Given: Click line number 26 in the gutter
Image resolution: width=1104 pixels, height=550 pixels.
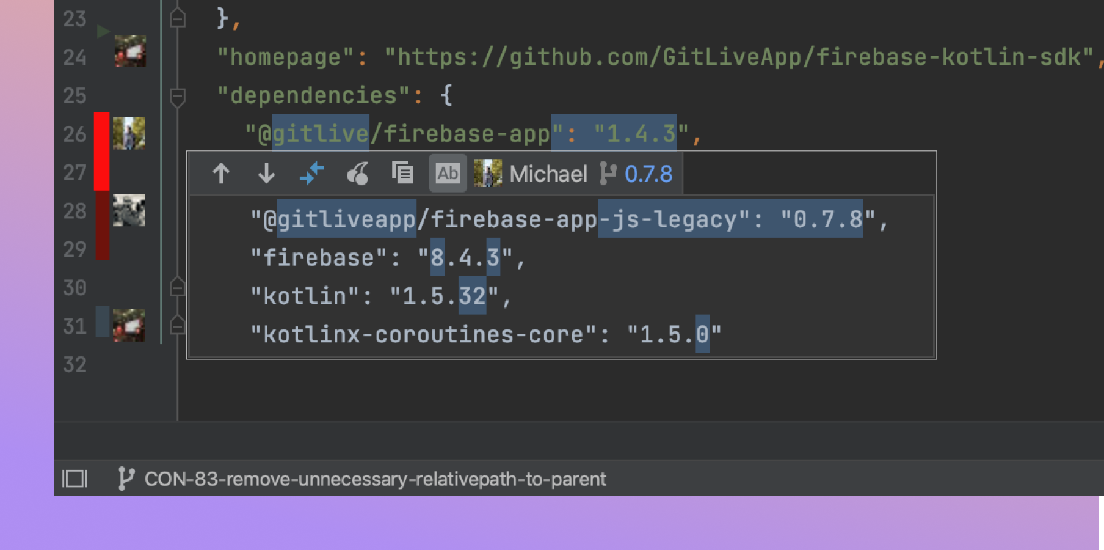Looking at the screenshot, I should tap(75, 134).
